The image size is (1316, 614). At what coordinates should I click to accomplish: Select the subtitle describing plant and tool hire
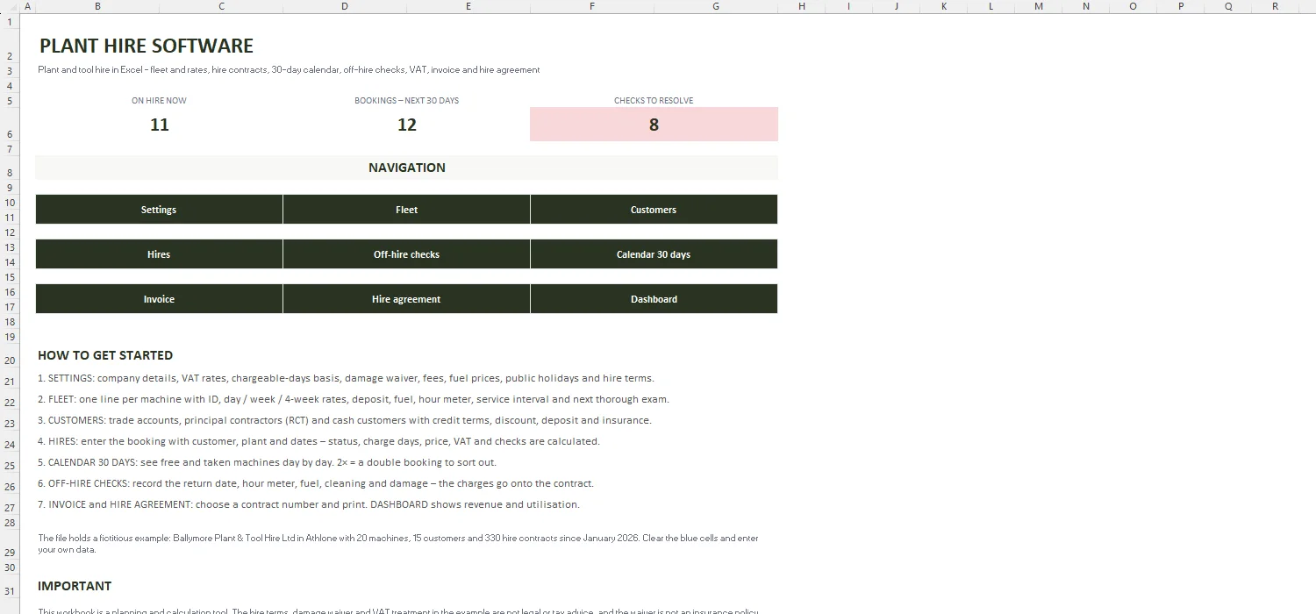click(x=289, y=69)
